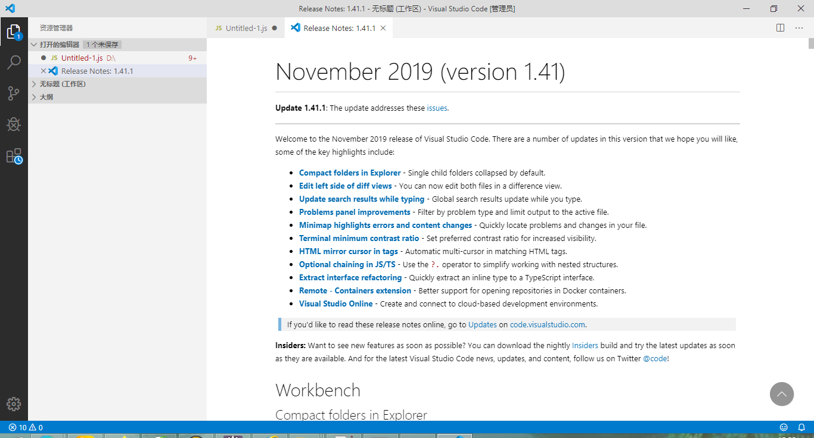Open the Search view icon
The width and height of the screenshot is (814, 438).
(14, 62)
